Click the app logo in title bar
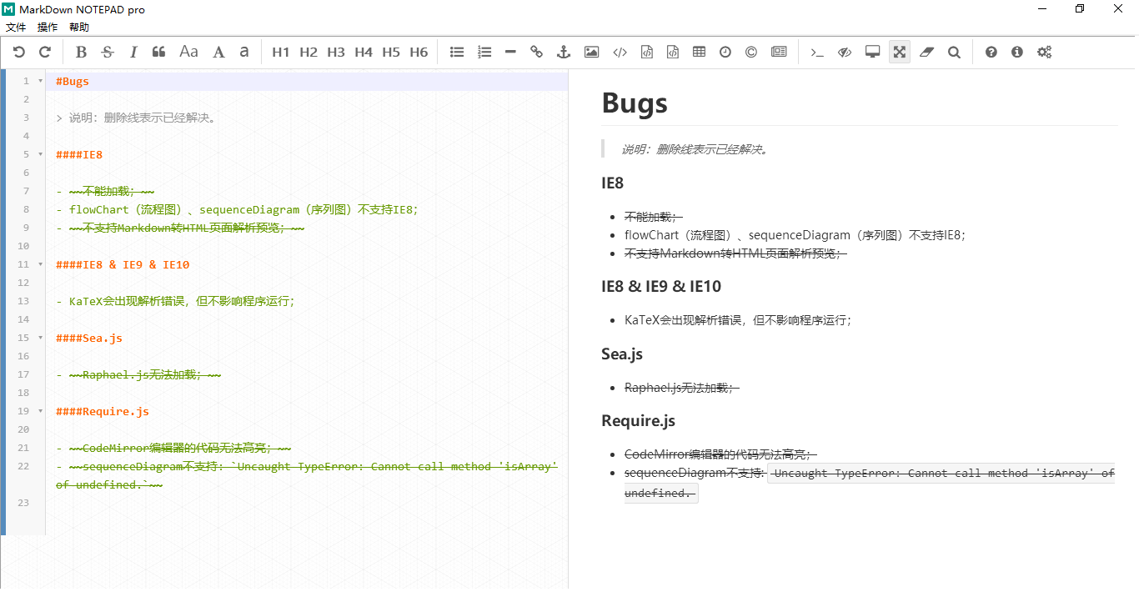 coord(8,9)
